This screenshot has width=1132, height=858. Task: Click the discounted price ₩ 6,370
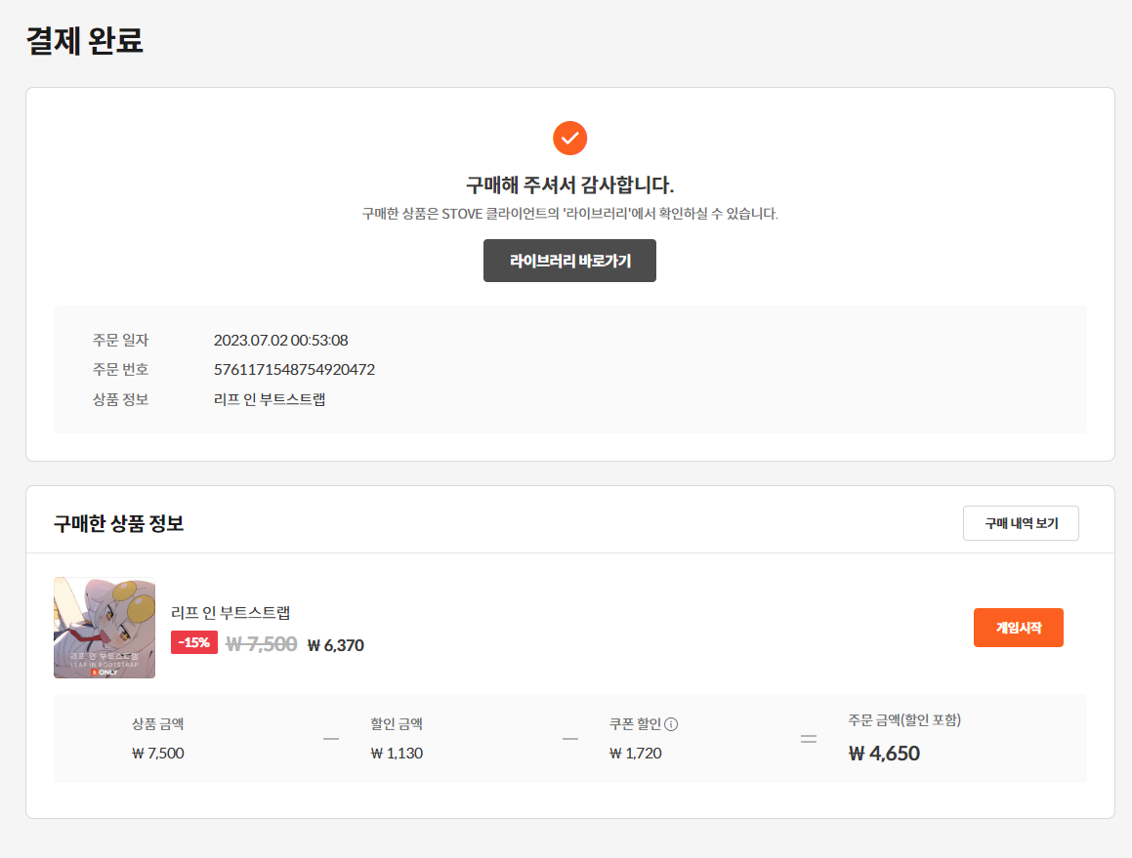(335, 645)
